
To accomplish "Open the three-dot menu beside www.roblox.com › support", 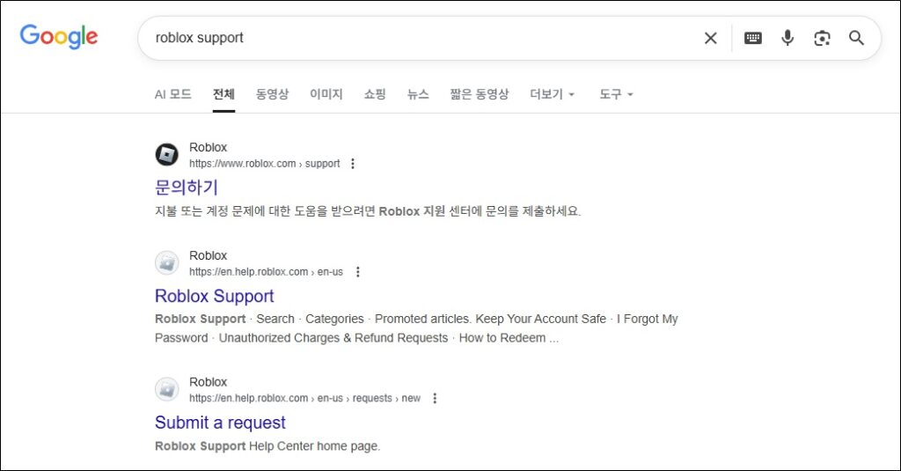I will coord(353,164).
